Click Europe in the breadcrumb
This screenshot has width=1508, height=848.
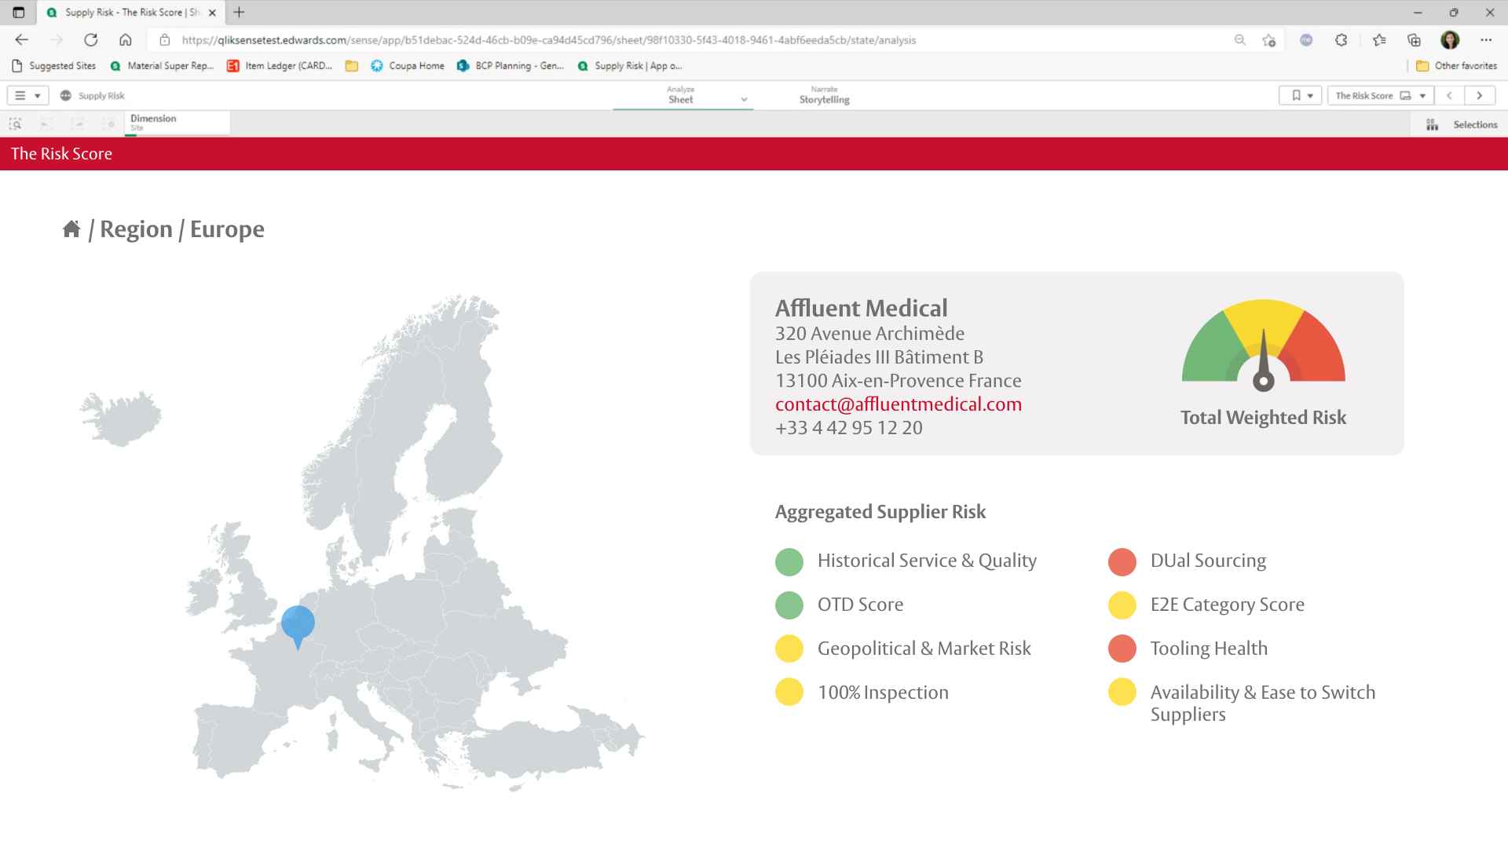click(227, 229)
